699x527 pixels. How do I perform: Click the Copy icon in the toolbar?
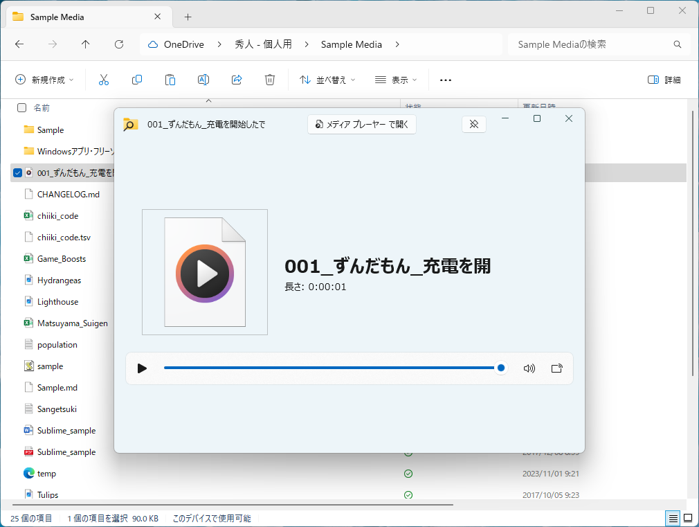pos(137,80)
